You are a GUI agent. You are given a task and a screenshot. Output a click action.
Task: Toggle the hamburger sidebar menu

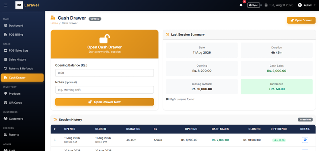click(x=6, y=5)
